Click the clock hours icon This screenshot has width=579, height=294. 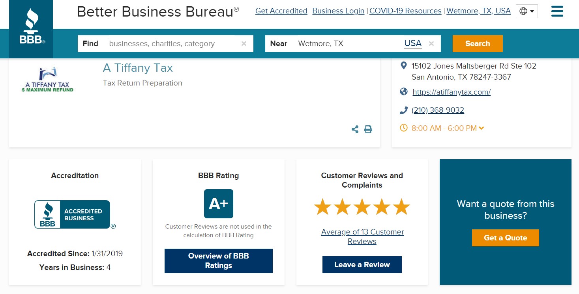(403, 128)
